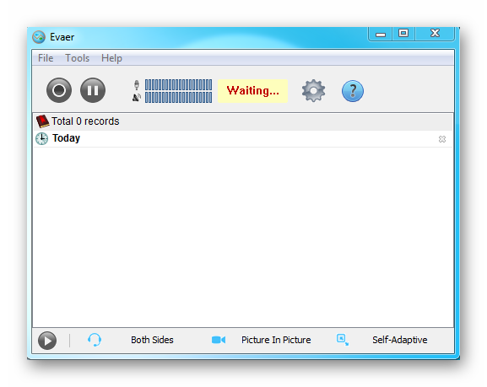
Task: Close the Evaer window
Action: point(435,34)
